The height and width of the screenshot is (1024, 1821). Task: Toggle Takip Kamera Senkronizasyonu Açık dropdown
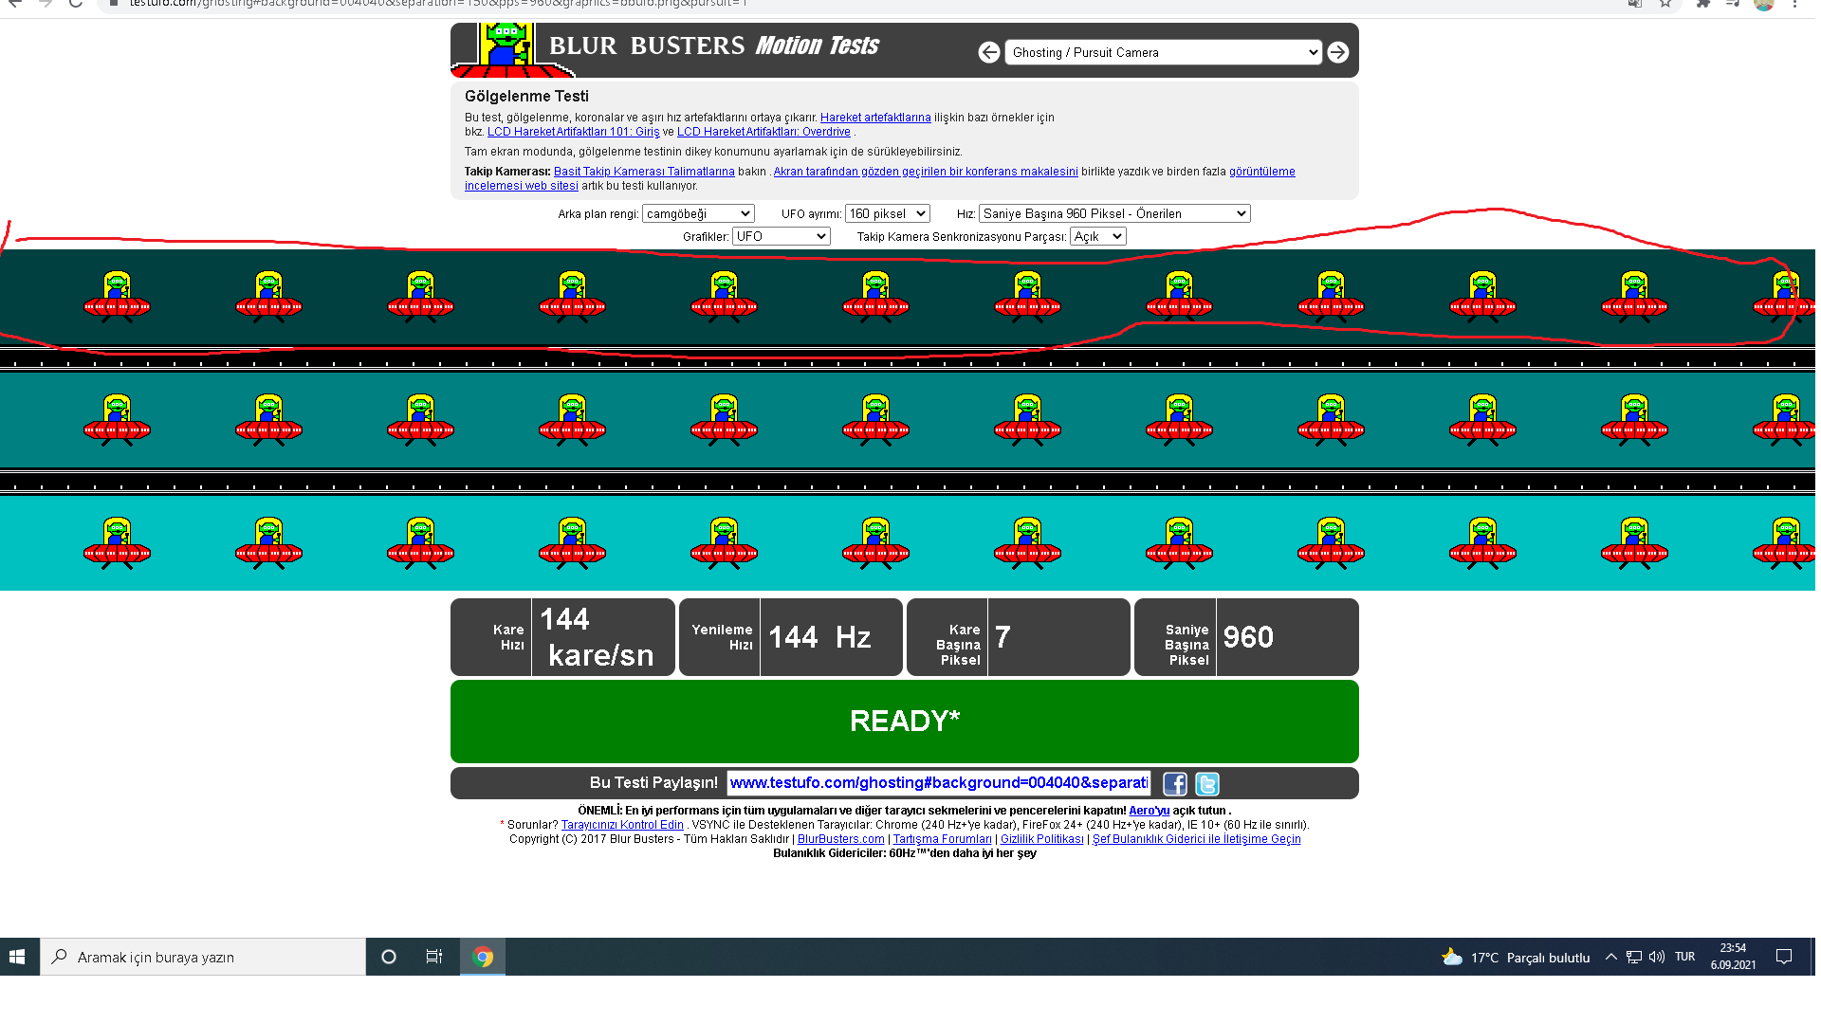1097,237
